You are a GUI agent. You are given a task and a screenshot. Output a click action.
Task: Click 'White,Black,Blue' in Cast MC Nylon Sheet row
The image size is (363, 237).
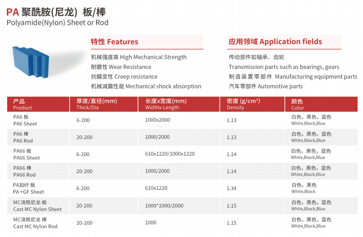click(308, 209)
